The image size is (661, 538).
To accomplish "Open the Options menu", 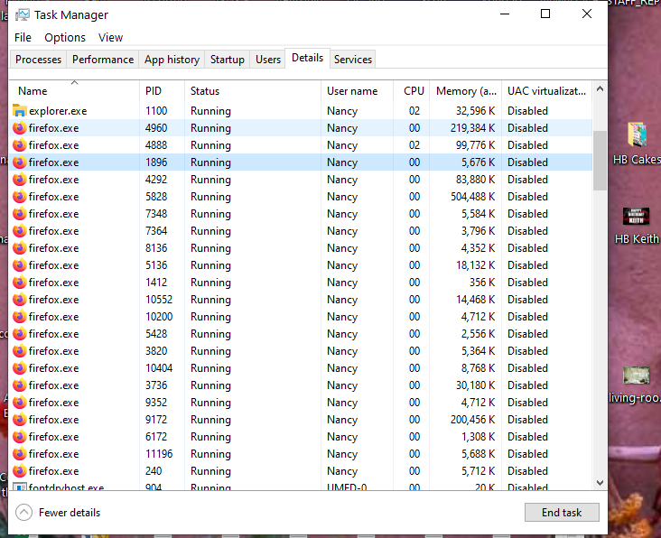I will 65,38.
